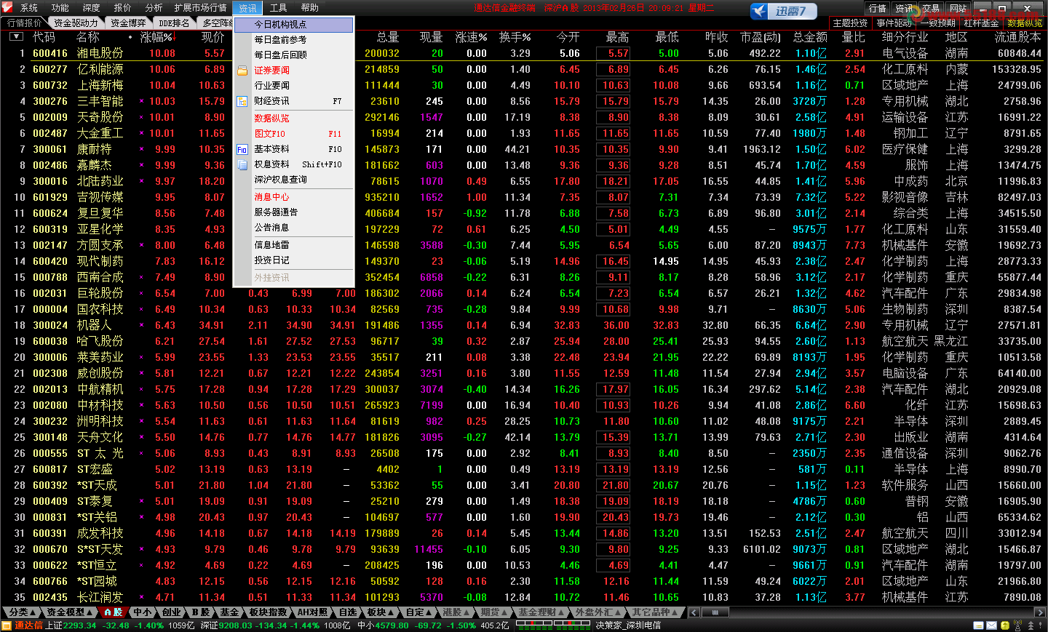Click the scrollbar right arrow at bottom right
The height and width of the screenshot is (632, 1048).
tap(1039, 612)
